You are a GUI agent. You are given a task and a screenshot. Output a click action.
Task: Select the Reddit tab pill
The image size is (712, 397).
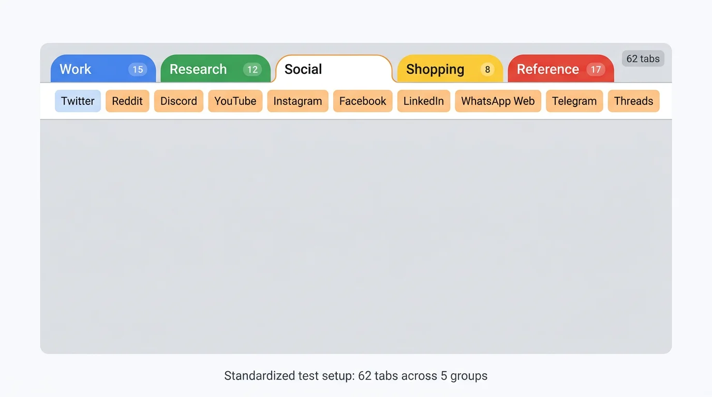tap(127, 101)
